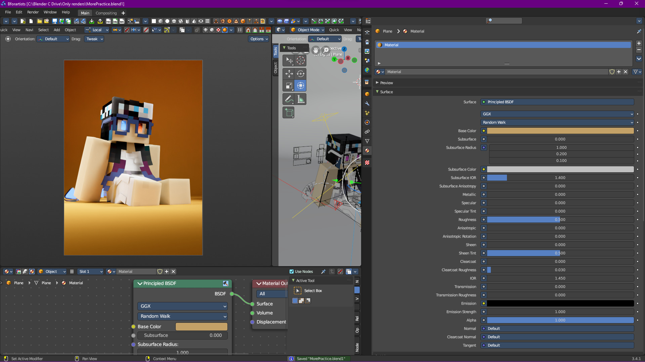Open the Render menu
The height and width of the screenshot is (362, 645).
click(x=33, y=12)
